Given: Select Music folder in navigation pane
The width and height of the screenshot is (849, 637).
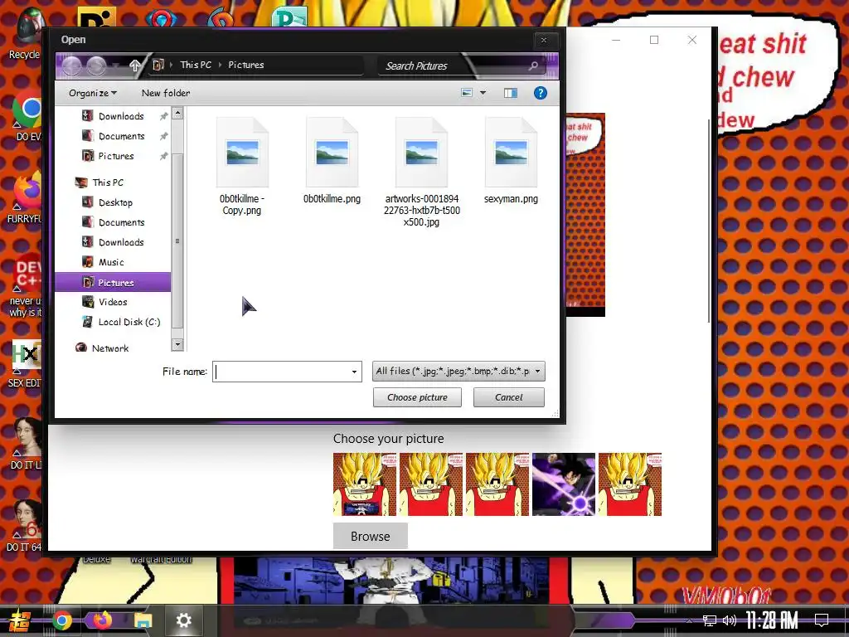Looking at the screenshot, I should point(111,262).
